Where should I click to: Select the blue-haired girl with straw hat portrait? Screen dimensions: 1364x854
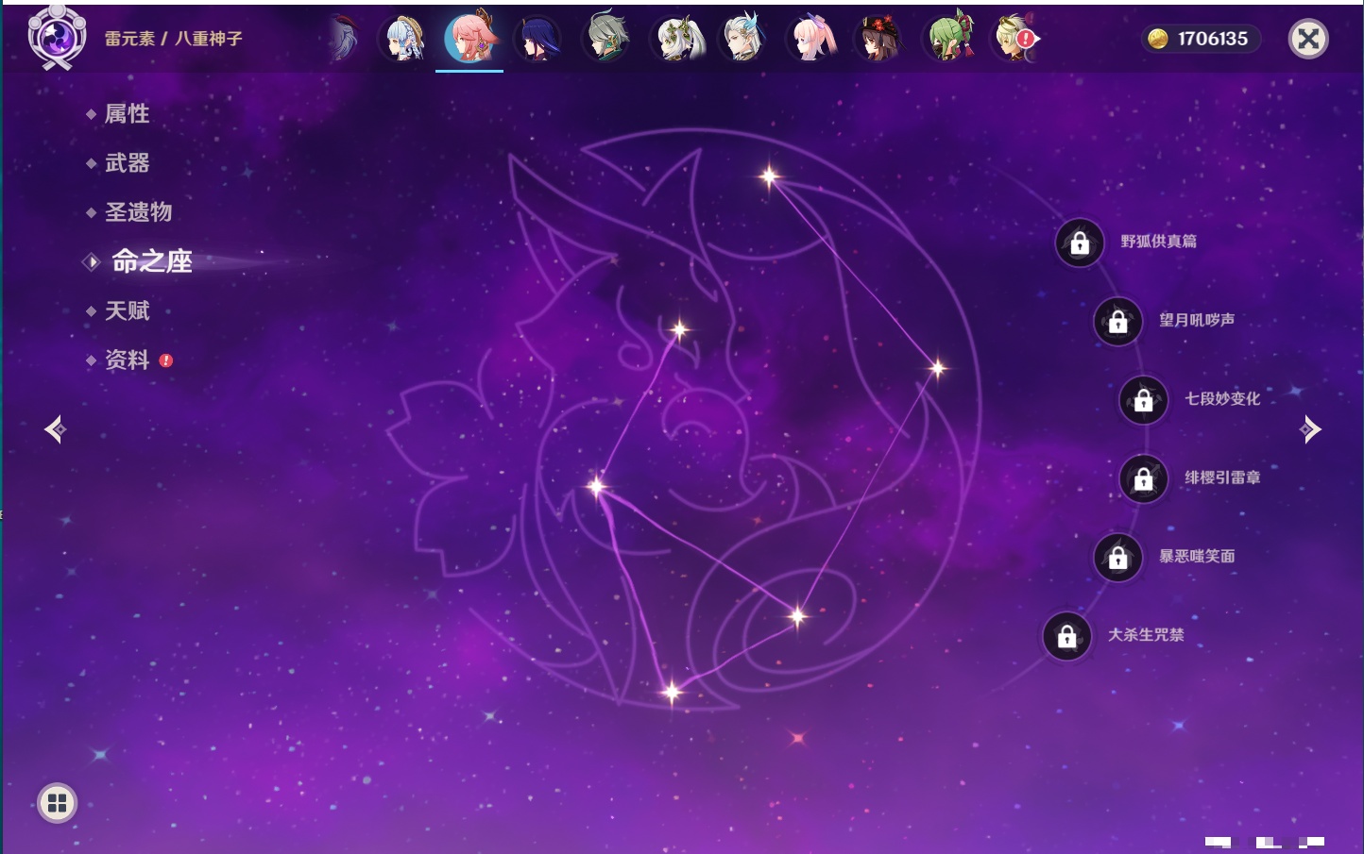tap(403, 39)
